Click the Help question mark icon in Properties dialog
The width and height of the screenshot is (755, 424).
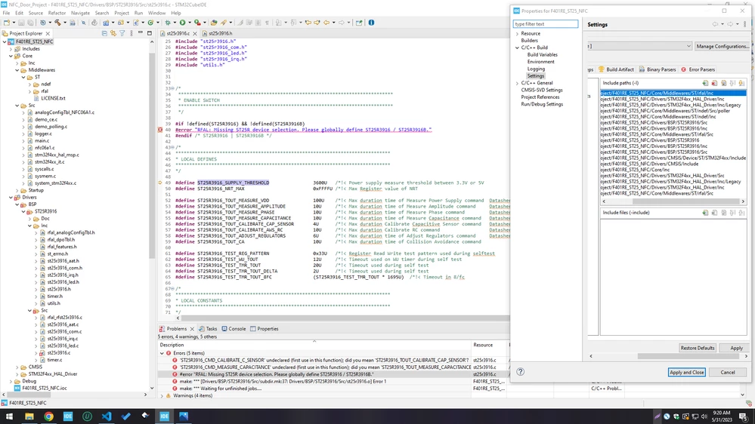coord(521,372)
